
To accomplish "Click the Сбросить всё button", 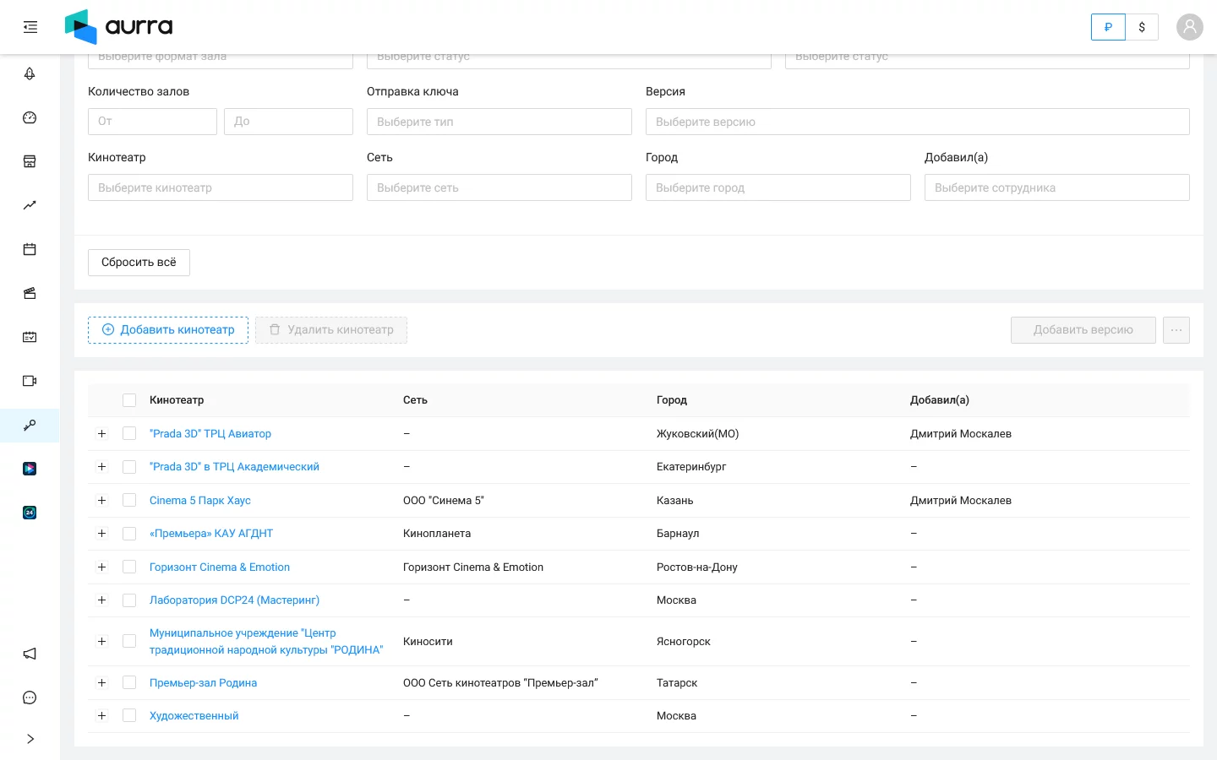I will pos(139,263).
